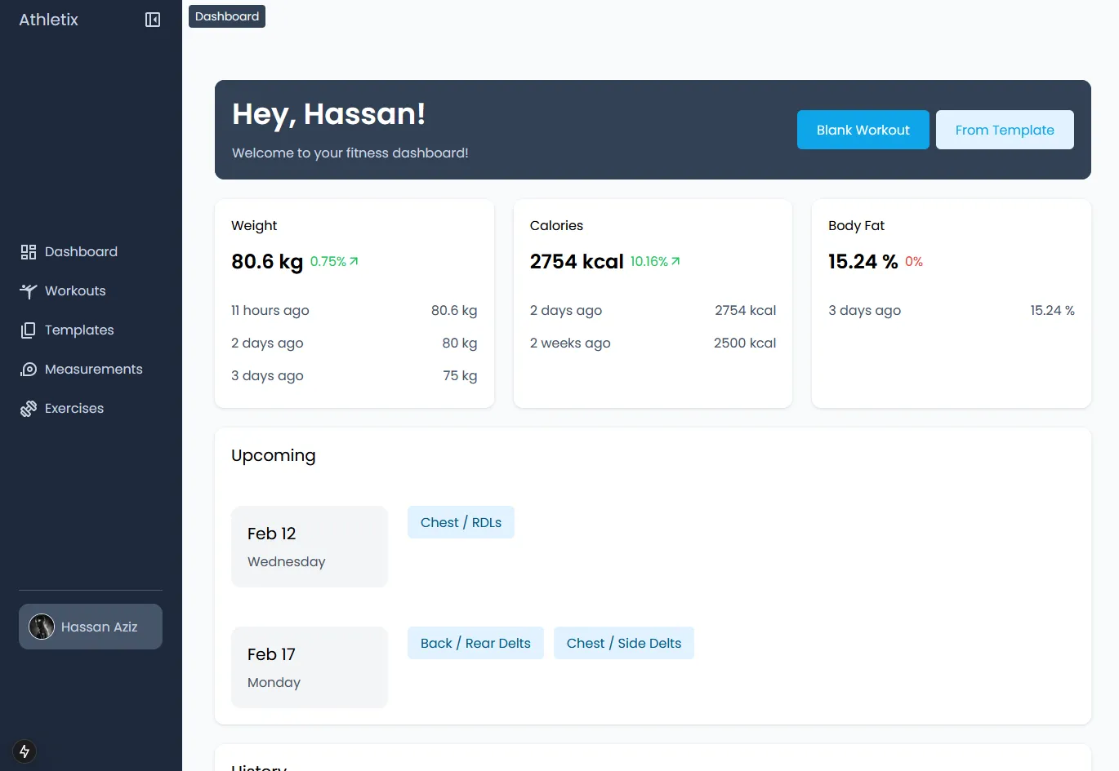
Task: Click Hassan Aziz avatar picture
Action: pos(42,627)
